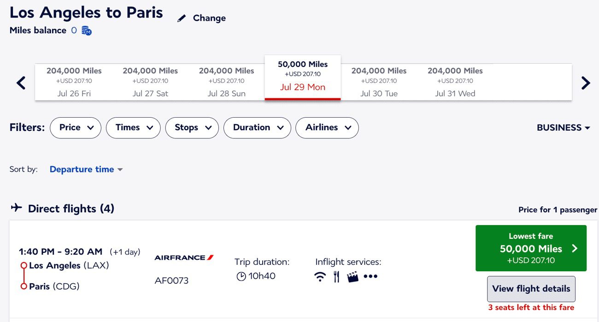
Task: Change the Departure time sort option
Action: click(x=86, y=169)
